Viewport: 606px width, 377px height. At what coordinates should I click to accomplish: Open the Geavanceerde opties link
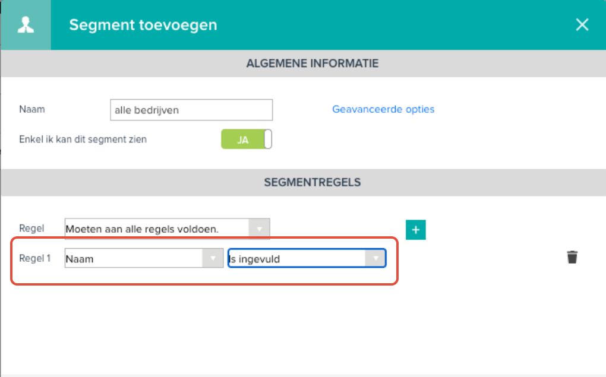383,109
